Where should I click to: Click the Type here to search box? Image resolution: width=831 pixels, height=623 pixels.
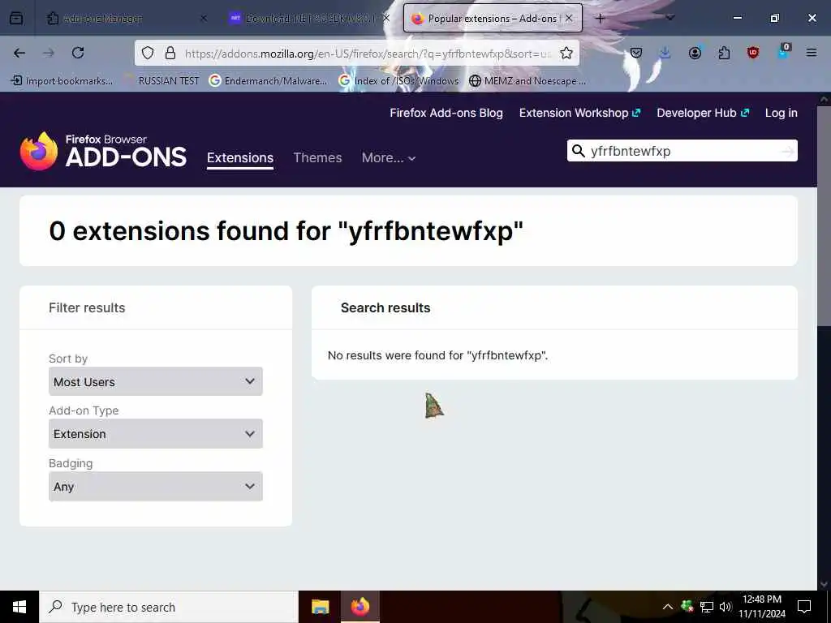pos(169,607)
